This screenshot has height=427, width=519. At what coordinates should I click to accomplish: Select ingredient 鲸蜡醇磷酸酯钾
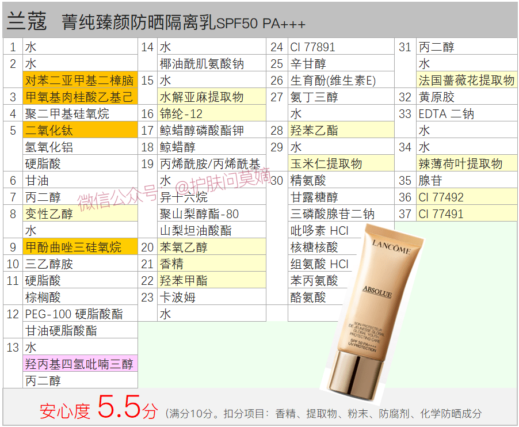(212, 129)
